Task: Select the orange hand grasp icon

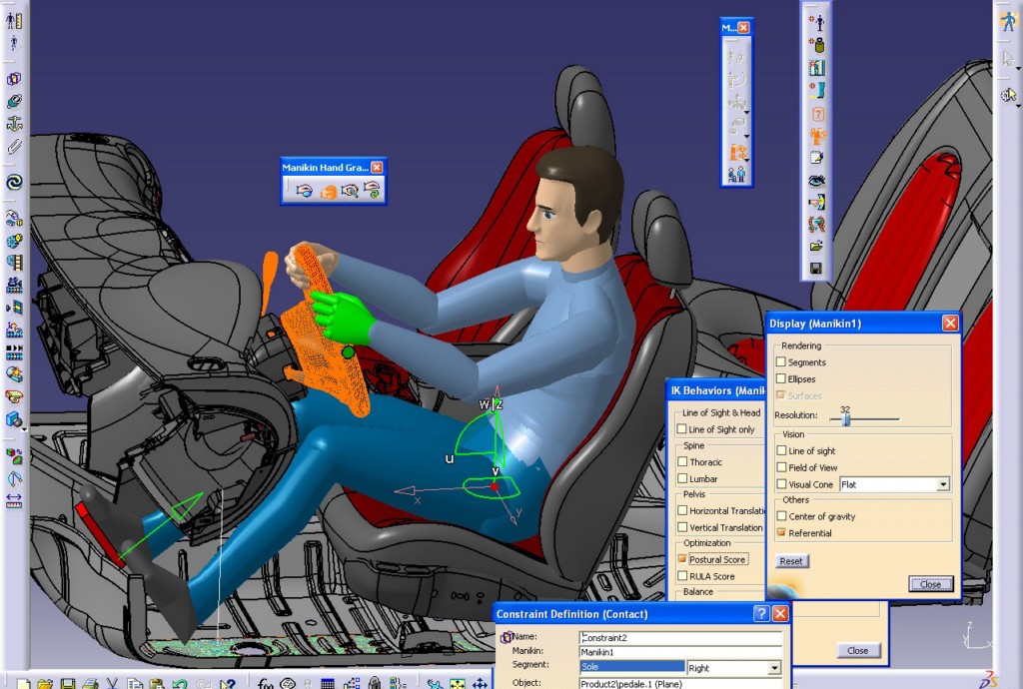Action: click(328, 191)
